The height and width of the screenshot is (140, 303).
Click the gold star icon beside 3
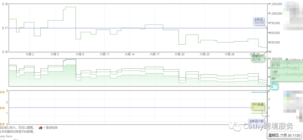tap(3, 92)
